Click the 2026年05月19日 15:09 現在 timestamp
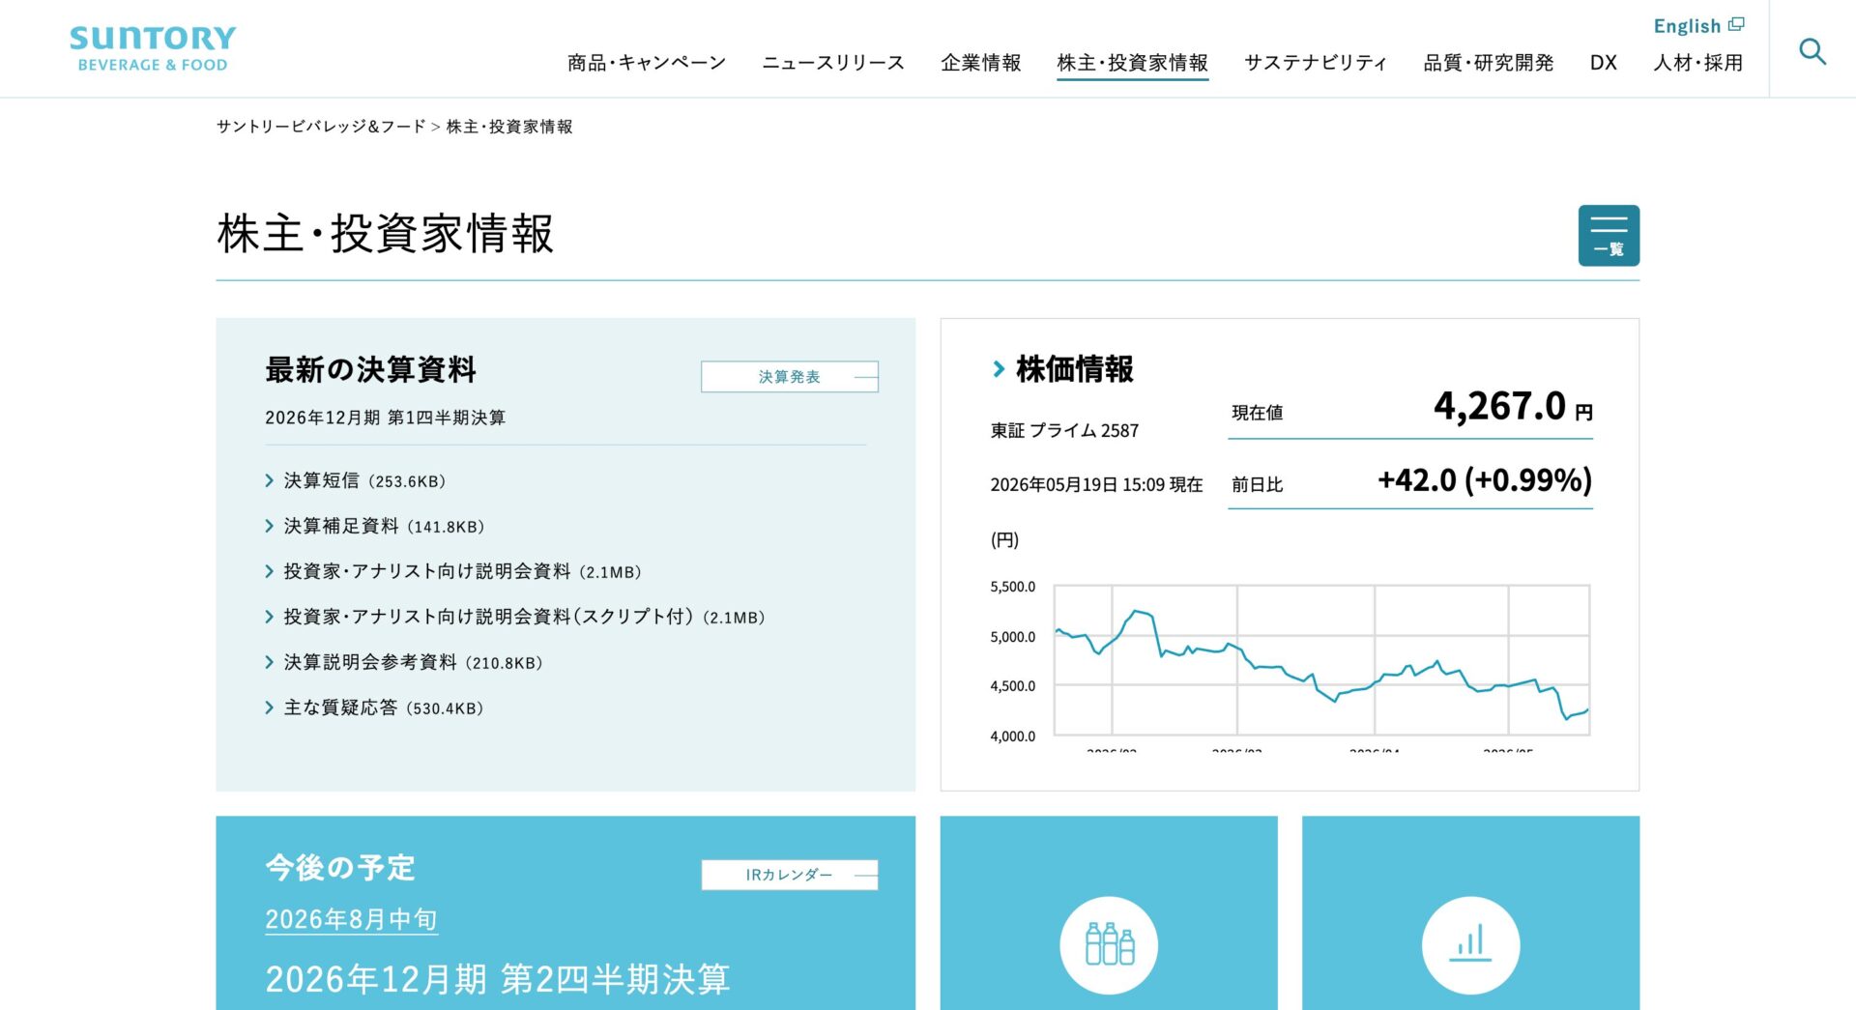The width and height of the screenshot is (1856, 1010). (1096, 484)
